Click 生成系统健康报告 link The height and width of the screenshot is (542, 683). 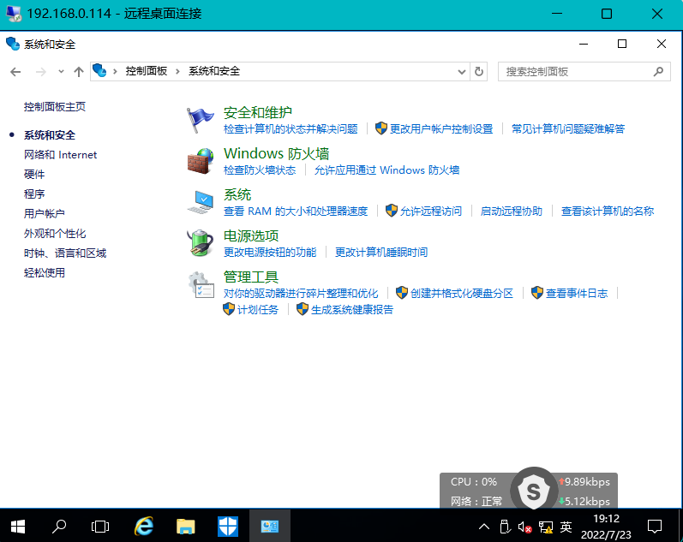352,309
